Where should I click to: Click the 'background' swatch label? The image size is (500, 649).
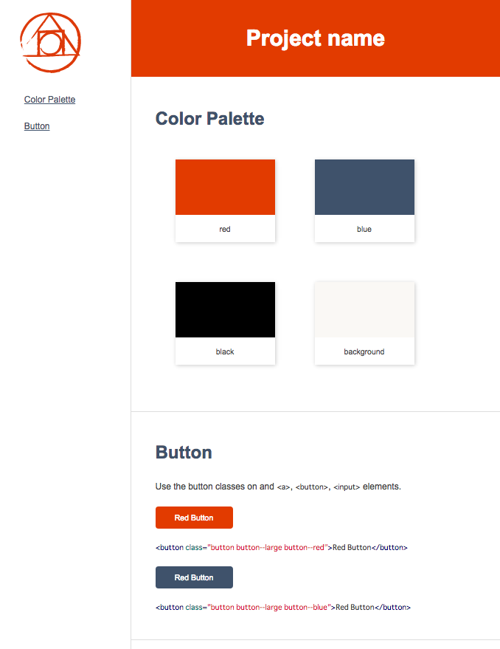tap(364, 351)
